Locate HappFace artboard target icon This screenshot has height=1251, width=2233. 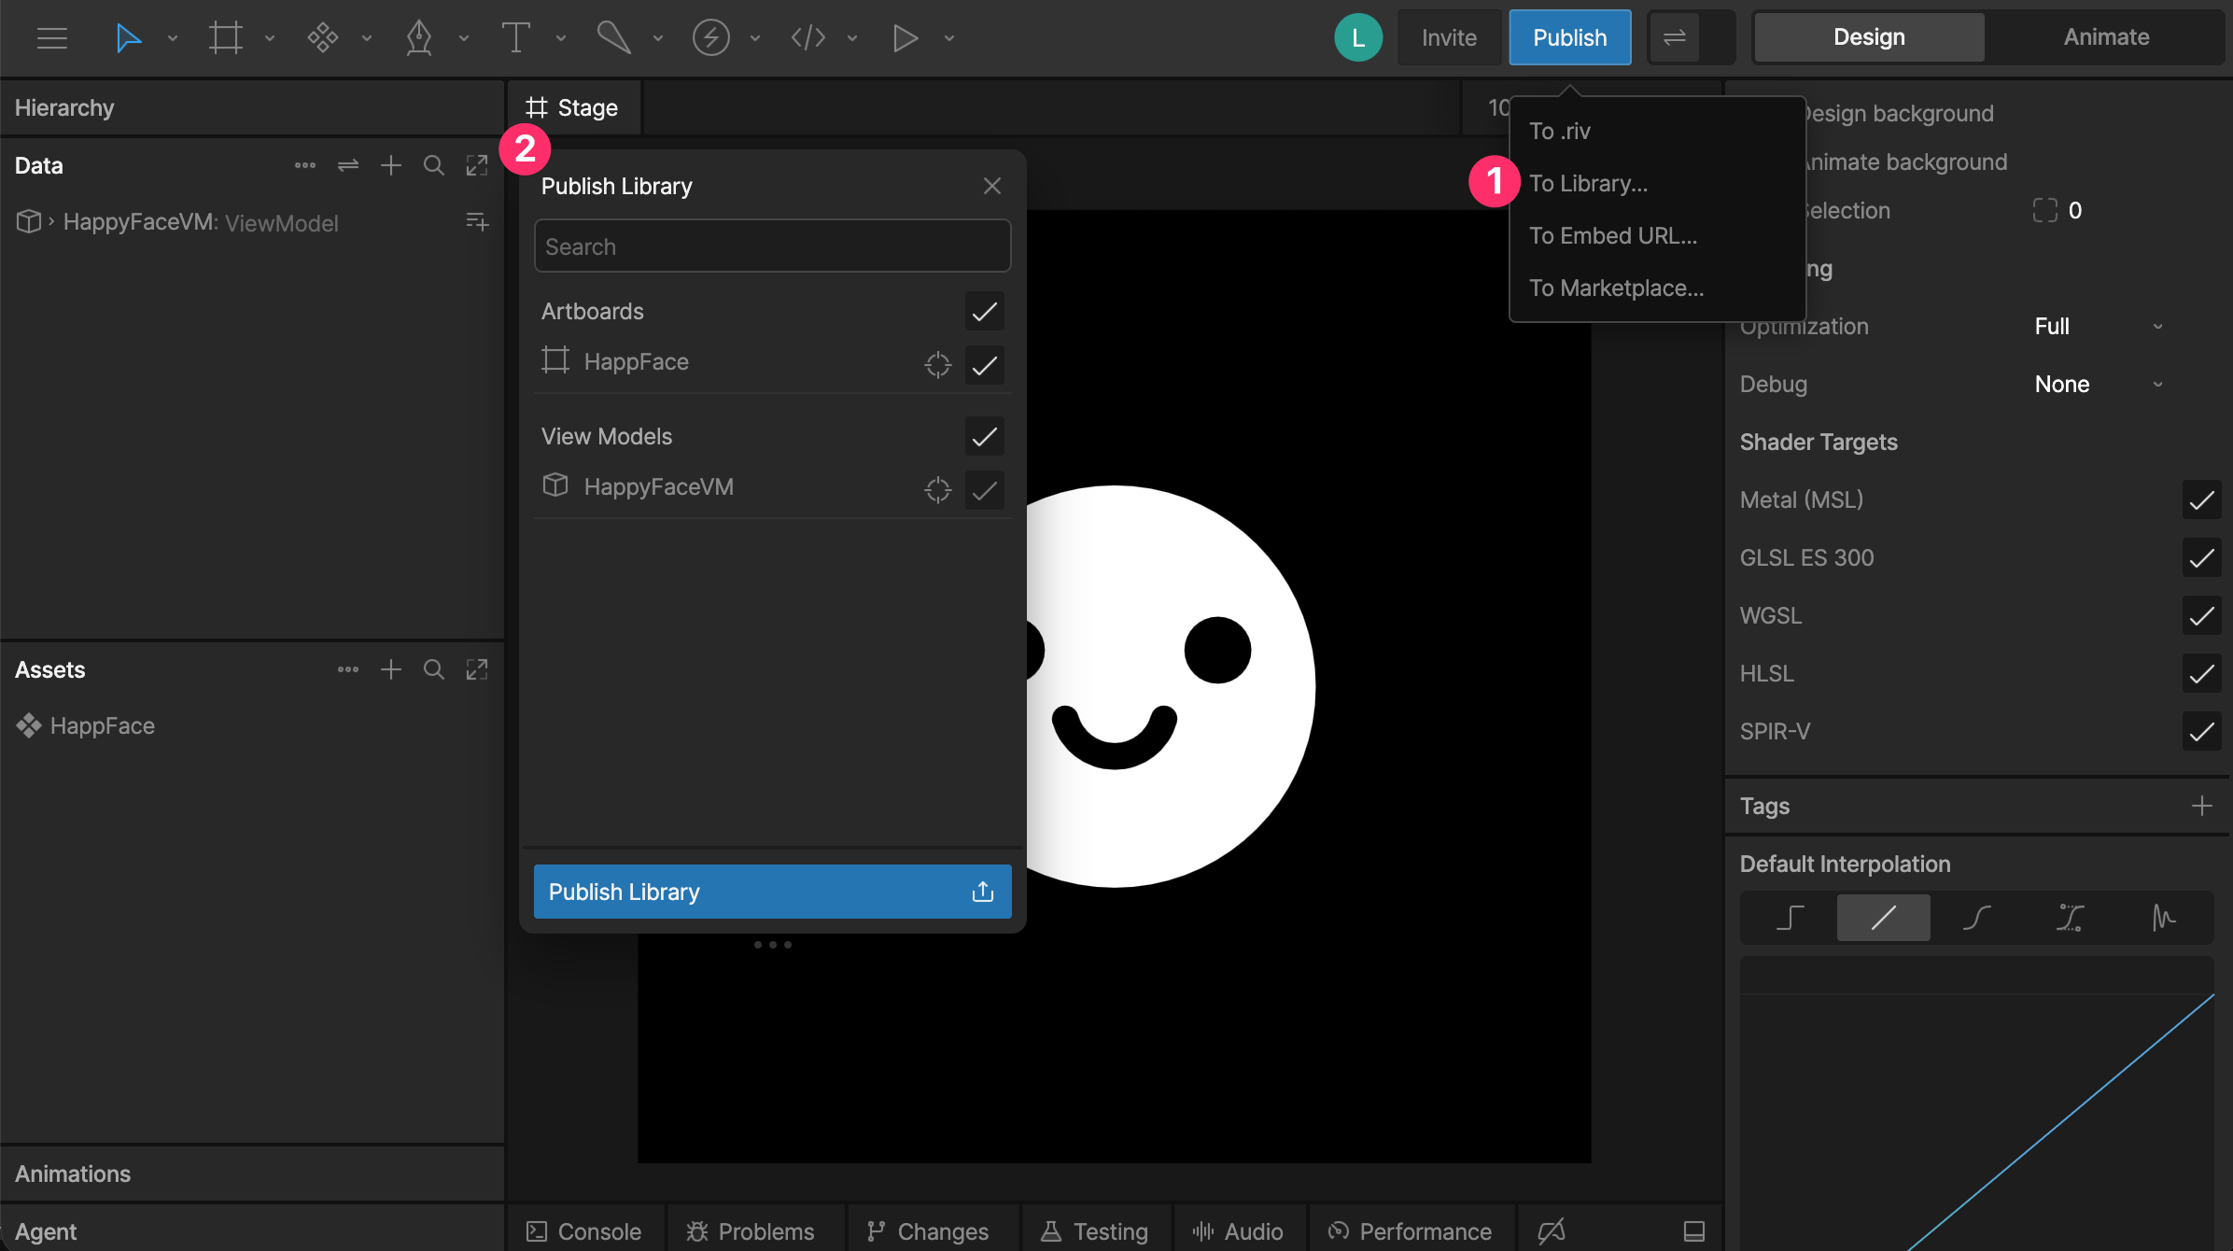tap(937, 364)
